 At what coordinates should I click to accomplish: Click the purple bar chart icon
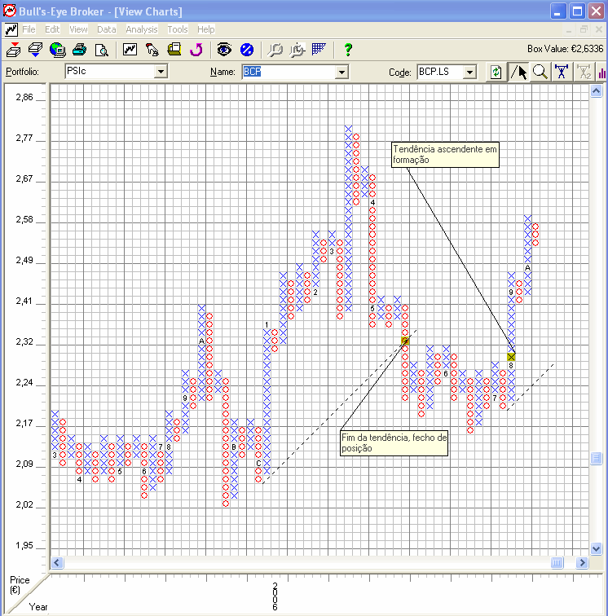point(602,73)
